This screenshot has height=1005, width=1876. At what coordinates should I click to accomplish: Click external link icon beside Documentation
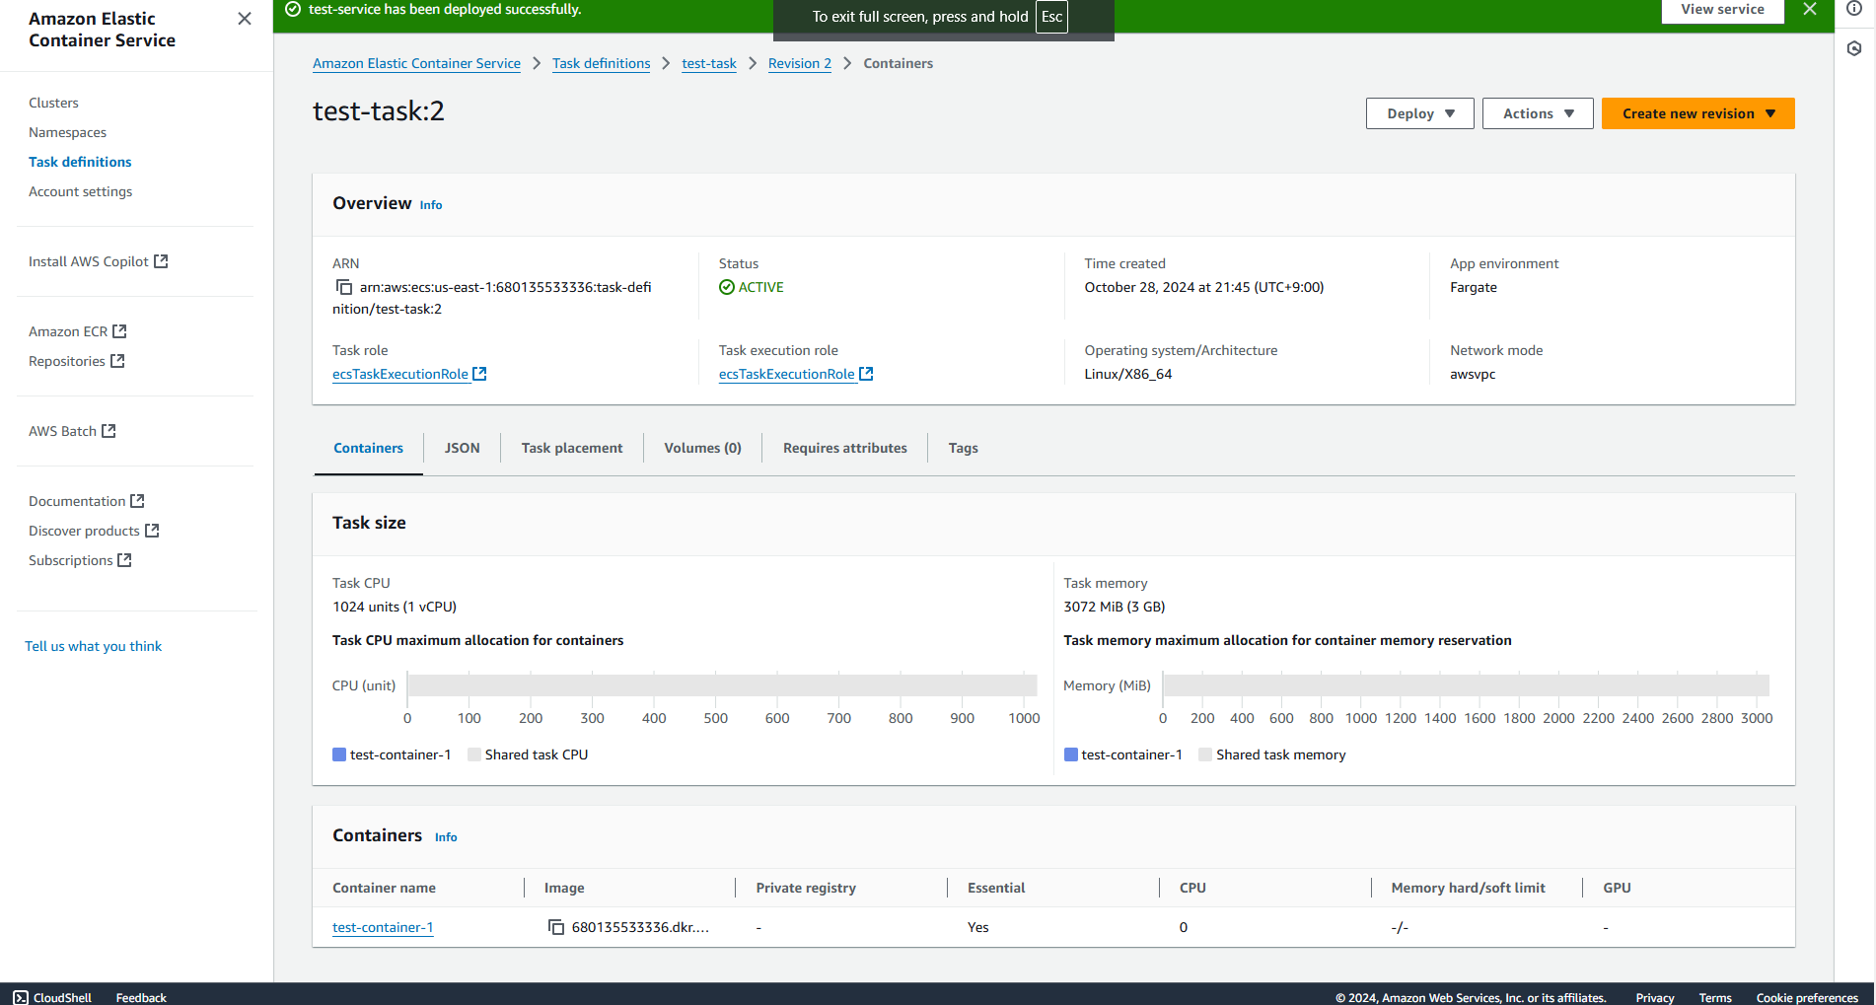tap(137, 501)
